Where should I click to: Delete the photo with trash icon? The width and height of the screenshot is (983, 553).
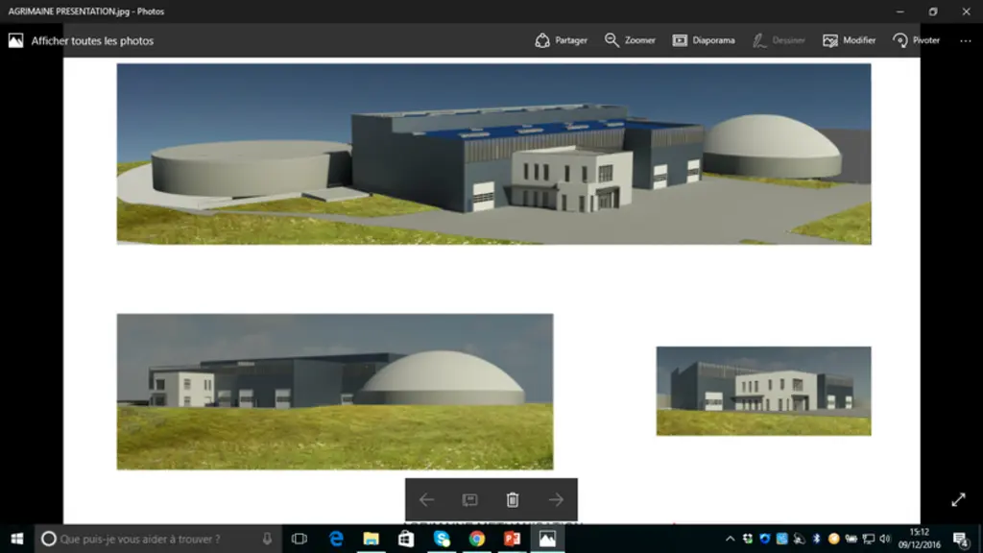click(x=513, y=499)
